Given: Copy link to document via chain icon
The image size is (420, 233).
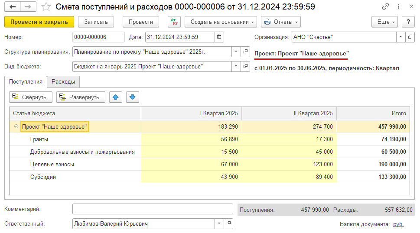Looking at the screenshot, I should pyautogui.click(x=385, y=7).
